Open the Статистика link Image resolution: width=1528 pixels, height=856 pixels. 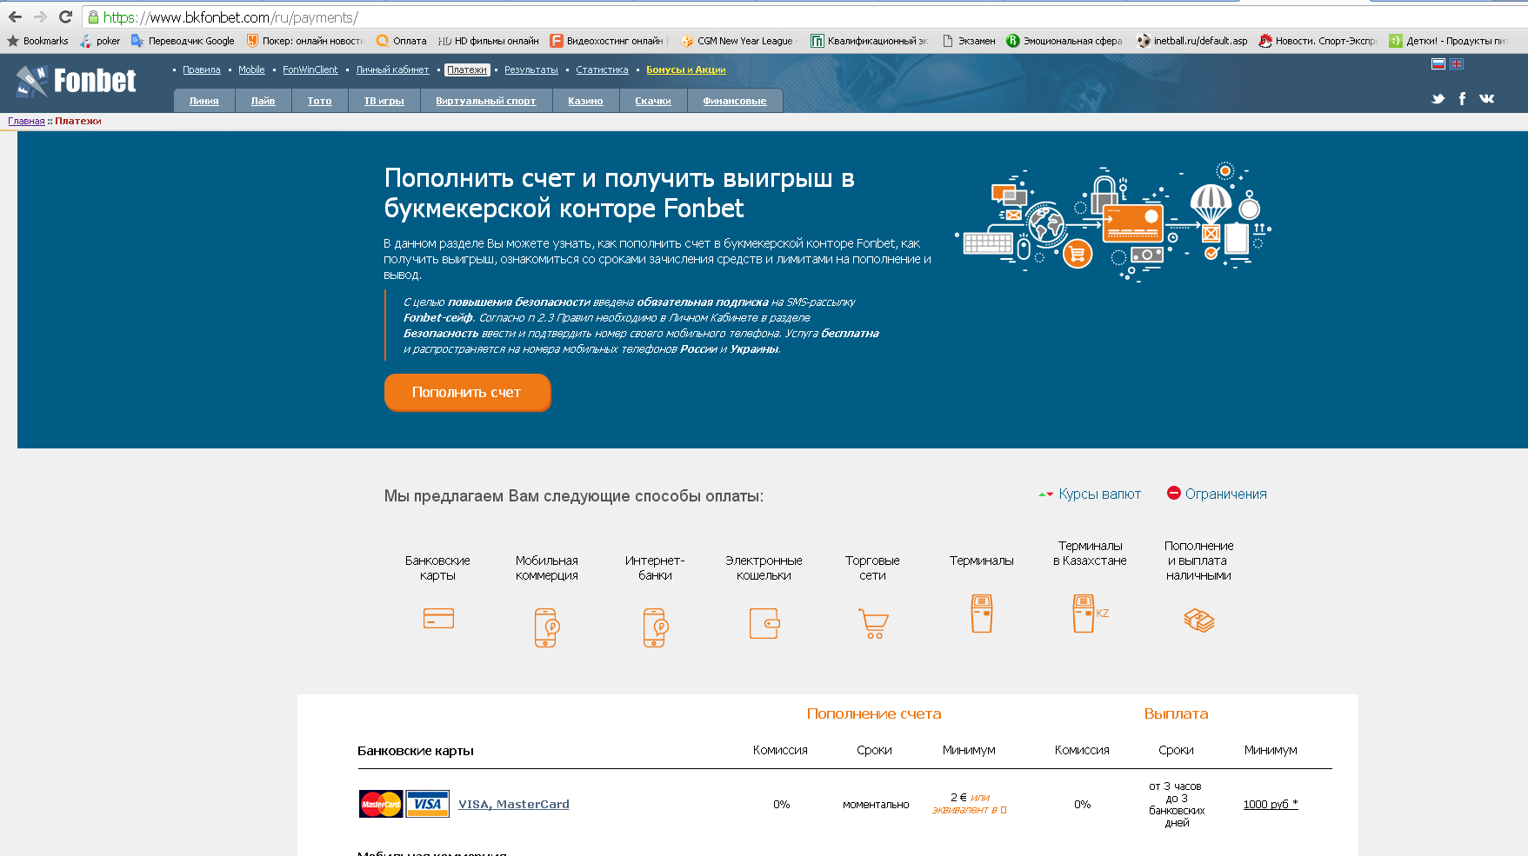[602, 70]
